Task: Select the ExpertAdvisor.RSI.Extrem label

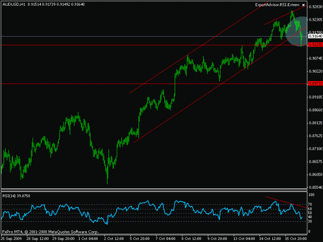Action: pos(277,5)
